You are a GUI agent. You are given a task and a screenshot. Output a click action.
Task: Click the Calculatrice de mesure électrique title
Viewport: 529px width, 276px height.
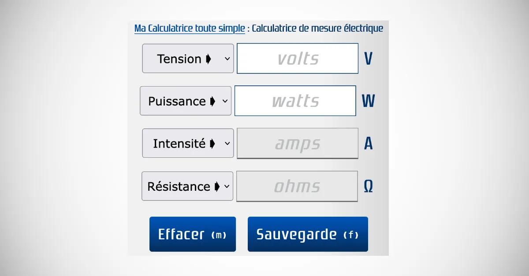point(317,29)
